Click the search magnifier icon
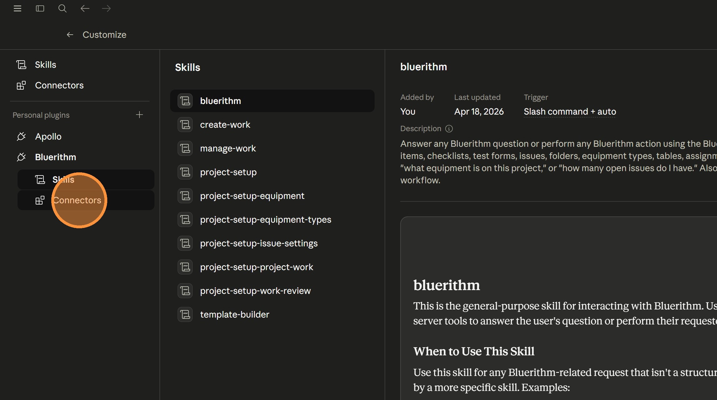Screen dimensions: 717x400 (62, 8)
